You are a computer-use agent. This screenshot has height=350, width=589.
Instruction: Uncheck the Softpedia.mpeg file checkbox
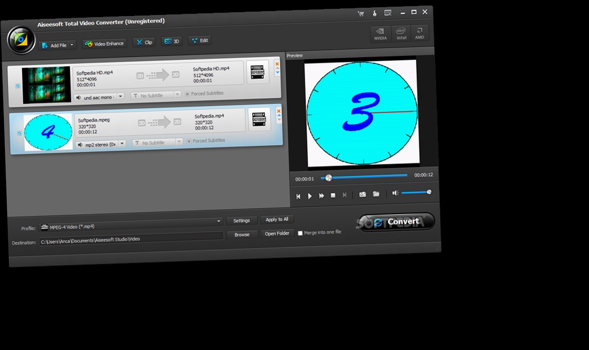tap(19, 133)
